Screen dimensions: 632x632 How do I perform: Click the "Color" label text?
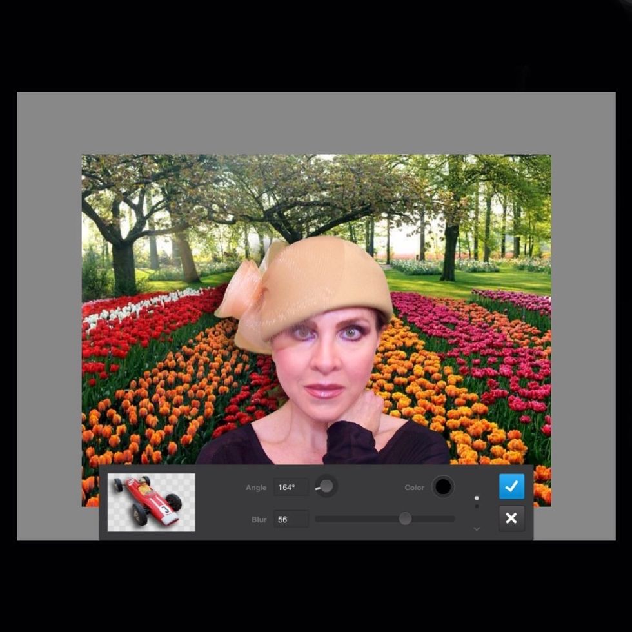pyautogui.click(x=414, y=488)
